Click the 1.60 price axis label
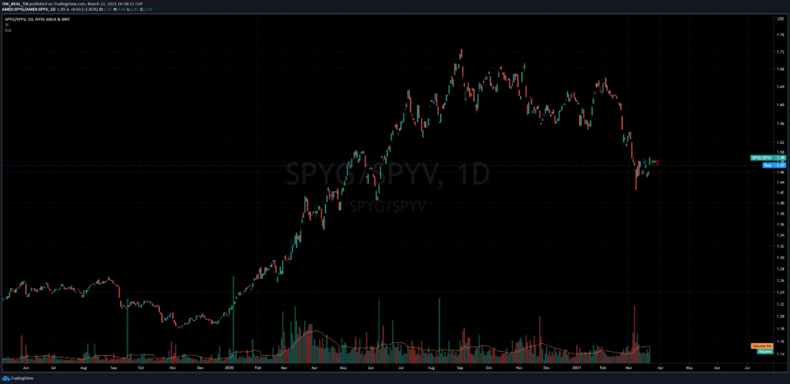This screenshot has width=790, height=384. click(x=780, y=104)
